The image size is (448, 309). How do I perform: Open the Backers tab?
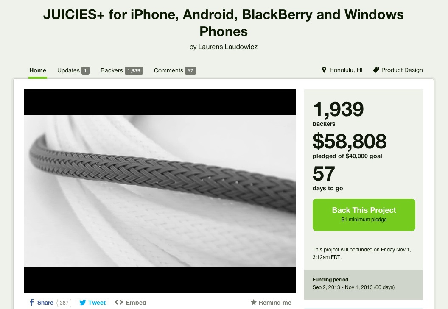point(121,70)
